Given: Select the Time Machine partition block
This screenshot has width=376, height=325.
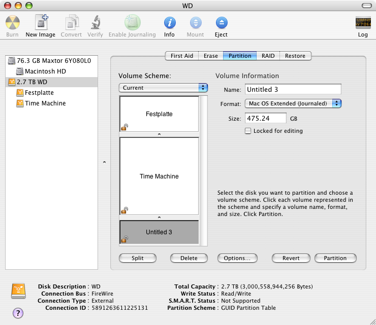Looking at the screenshot, I should pos(159,176).
